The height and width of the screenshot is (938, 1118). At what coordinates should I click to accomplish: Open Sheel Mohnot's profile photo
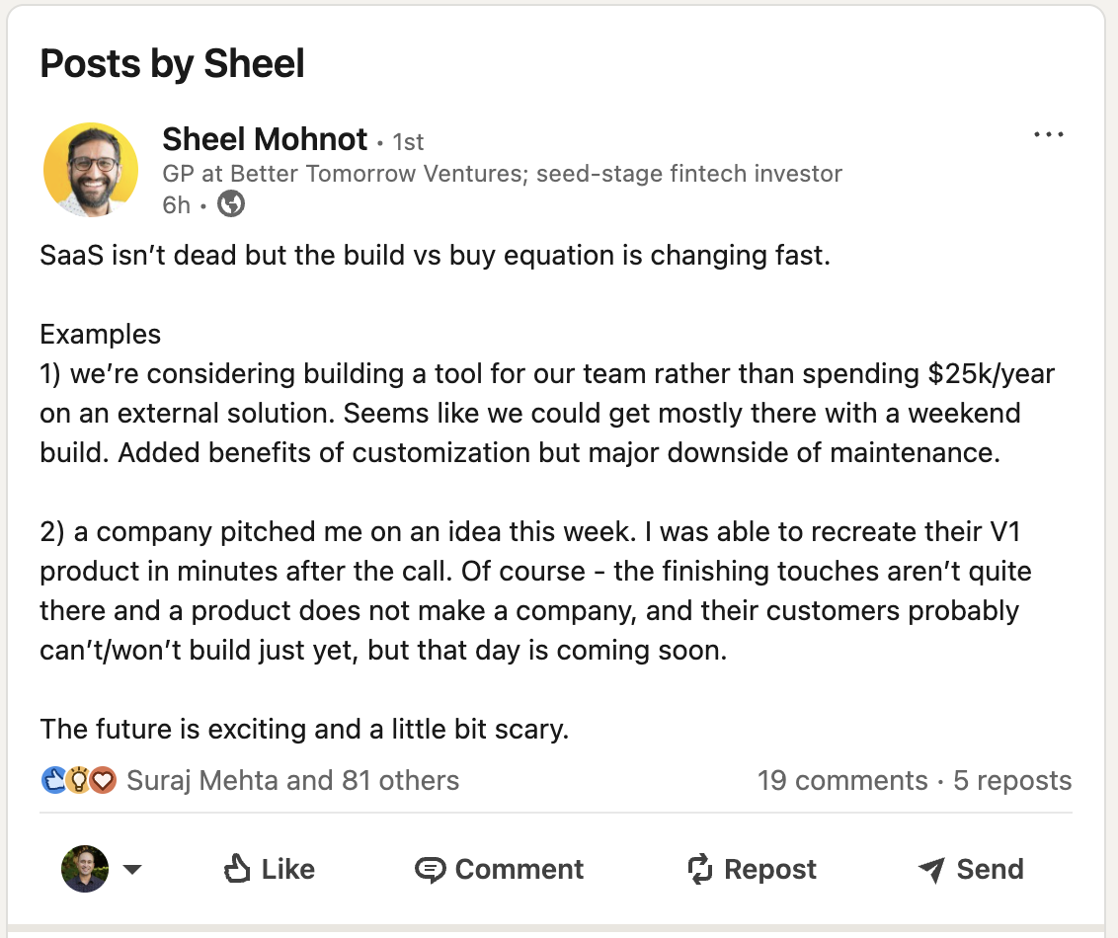coord(91,169)
